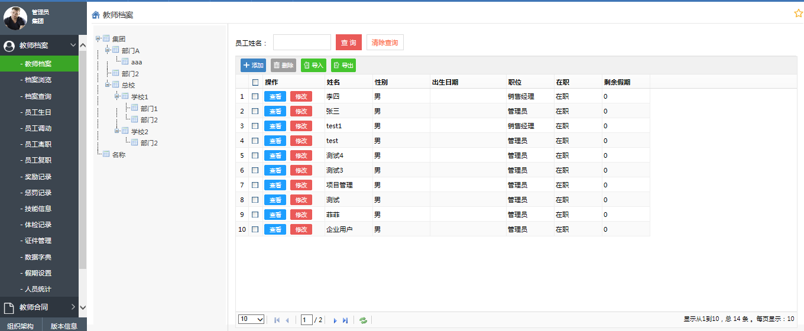Go to next page of the table
This screenshot has height=331, width=804.
point(335,320)
